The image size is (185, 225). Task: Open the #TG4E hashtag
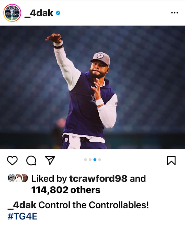(22, 216)
